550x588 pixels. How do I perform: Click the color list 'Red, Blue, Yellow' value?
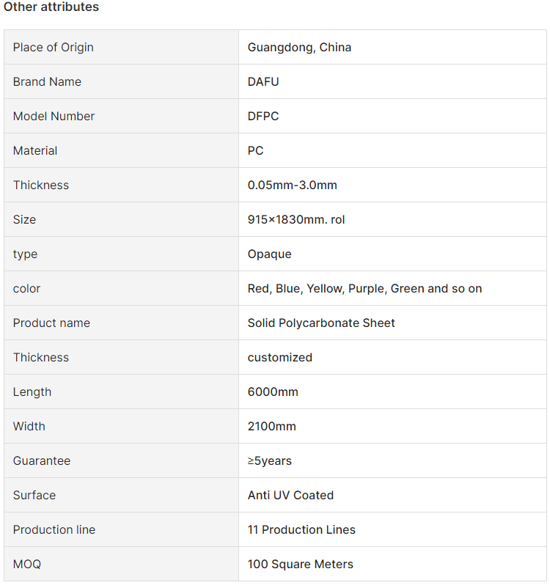364,289
